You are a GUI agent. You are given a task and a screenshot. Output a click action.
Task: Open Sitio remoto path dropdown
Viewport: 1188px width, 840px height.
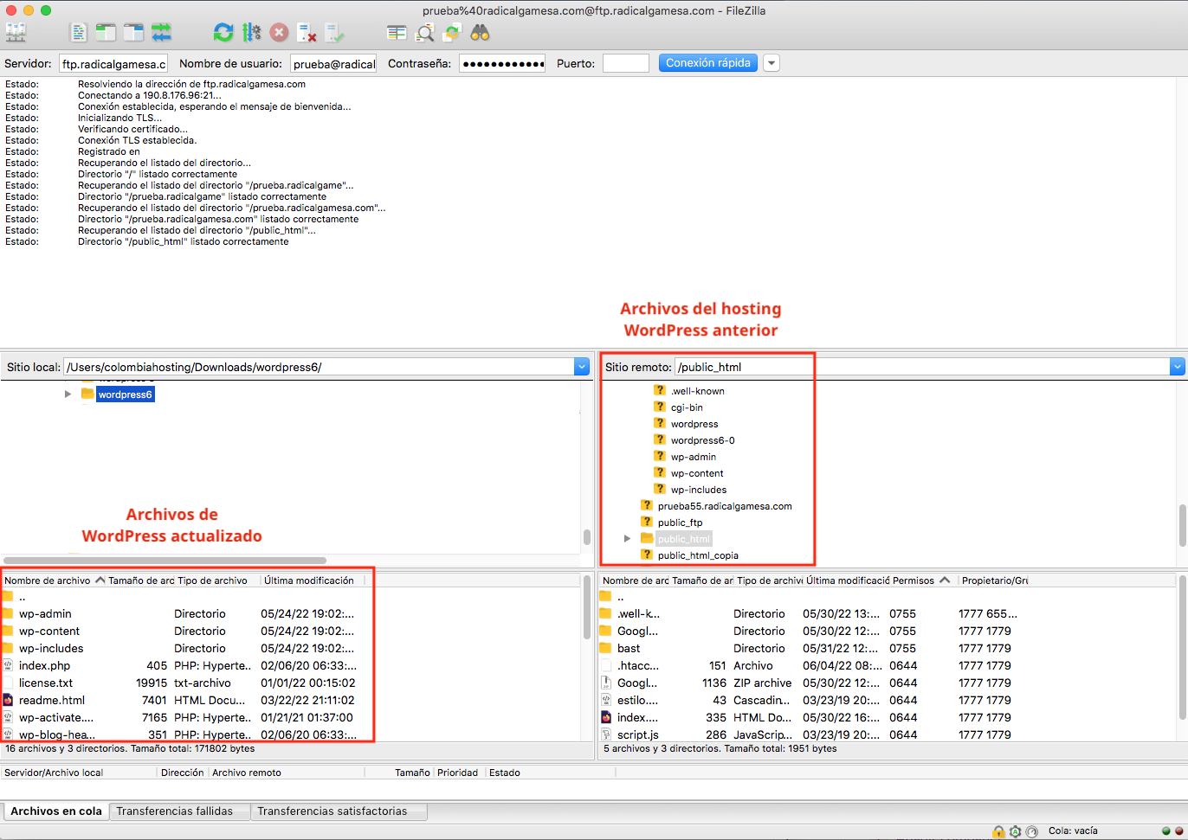point(1178,367)
